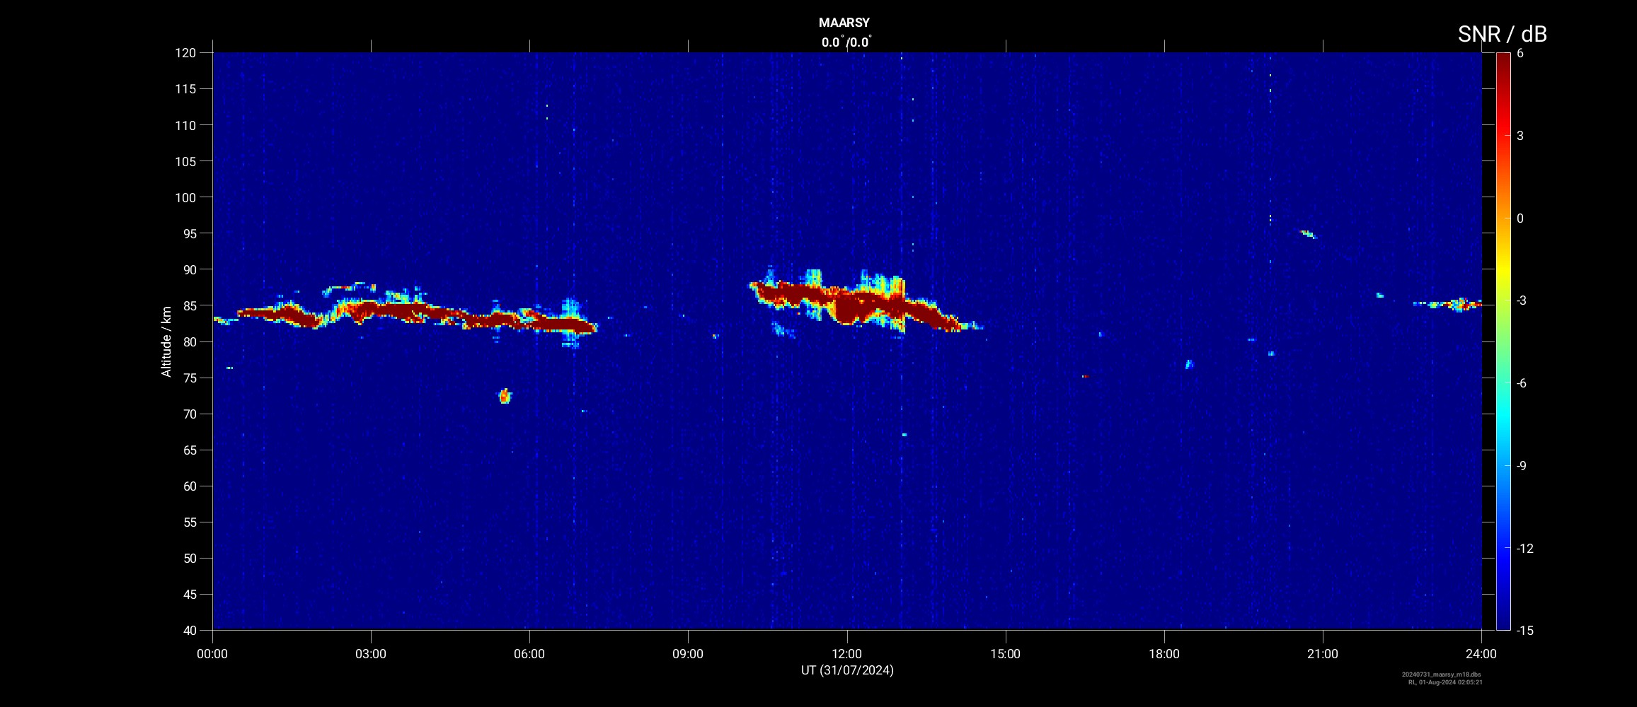Click the "Altitude / km" axis label
The width and height of the screenshot is (1637, 707).
166,341
